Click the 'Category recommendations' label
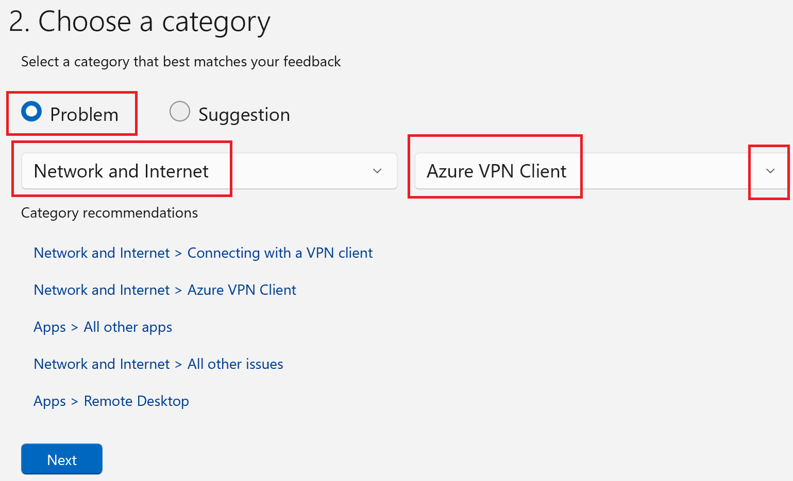The height and width of the screenshot is (481, 793). tap(109, 213)
